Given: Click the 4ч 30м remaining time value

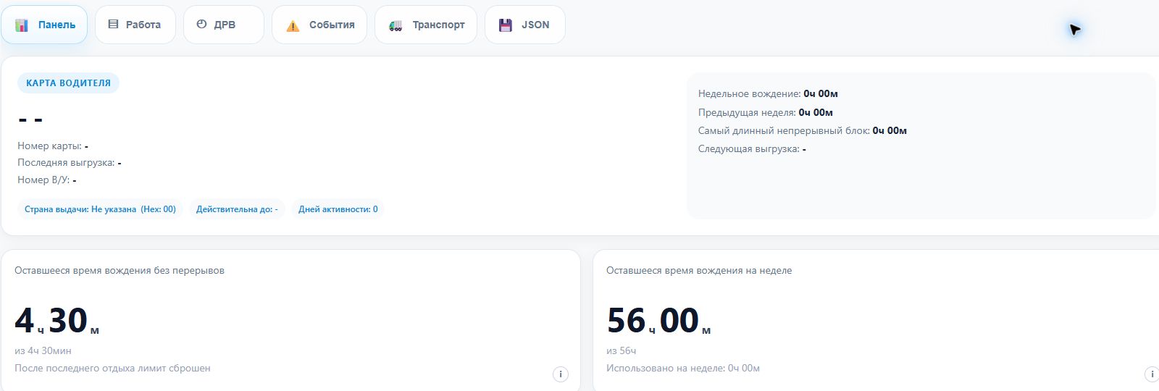Looking at the screenshot, I should pyautogui.click(x=57, y=320).
